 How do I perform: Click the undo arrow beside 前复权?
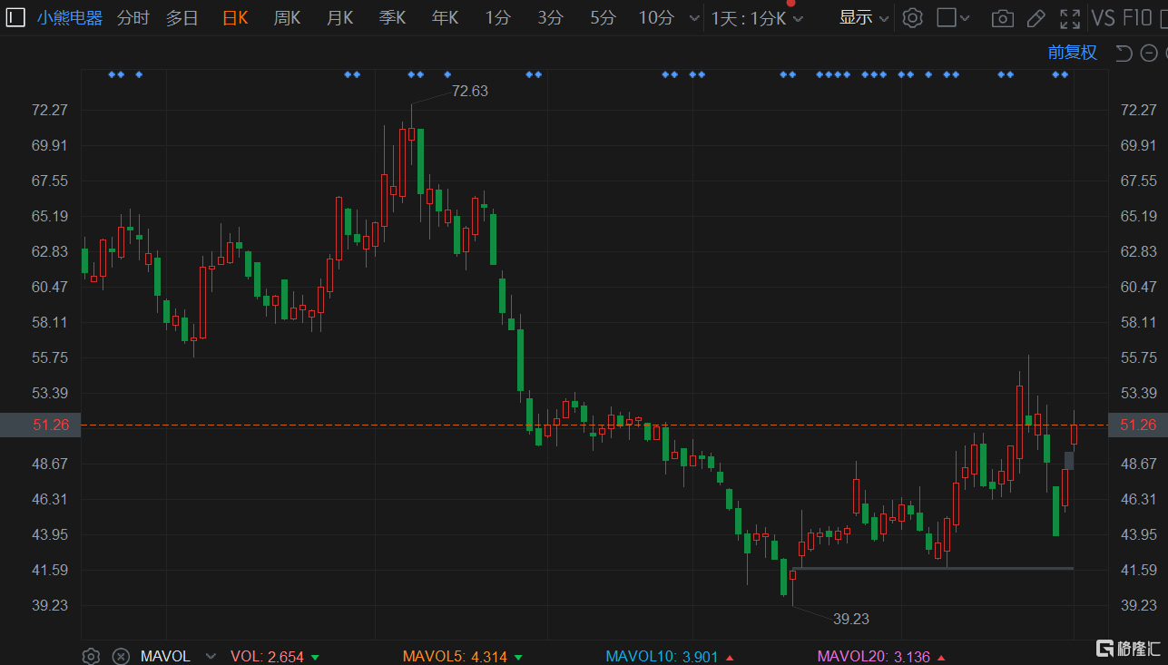click(x=1124, y=53)
